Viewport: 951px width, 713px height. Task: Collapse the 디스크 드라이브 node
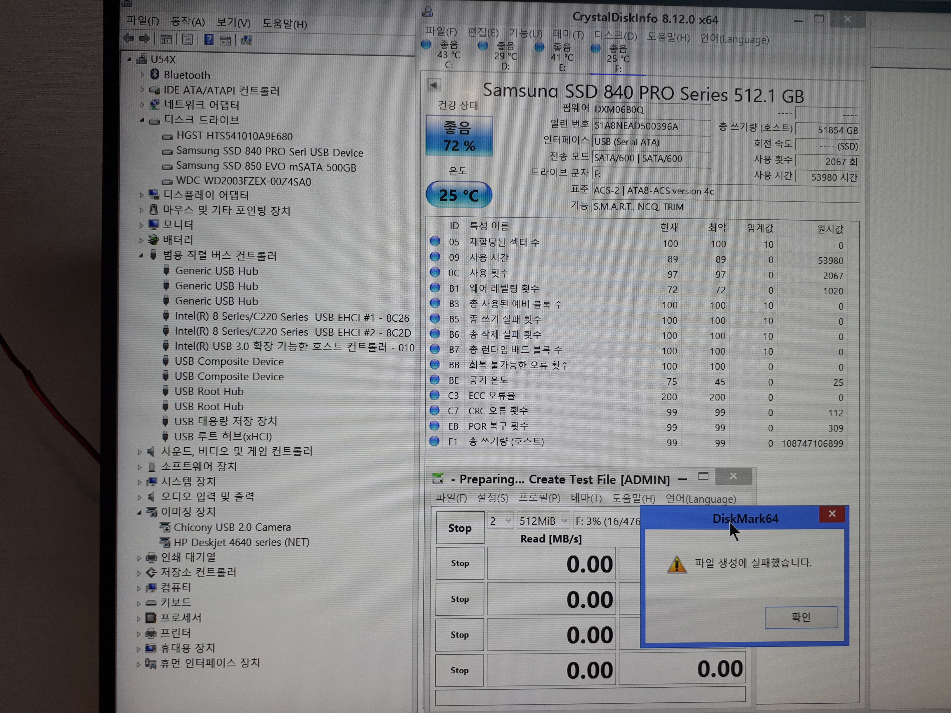[x=142, y=120]
